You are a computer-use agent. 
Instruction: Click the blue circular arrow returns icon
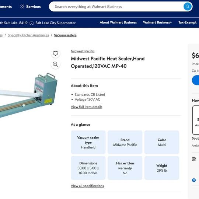click(194, 180)
